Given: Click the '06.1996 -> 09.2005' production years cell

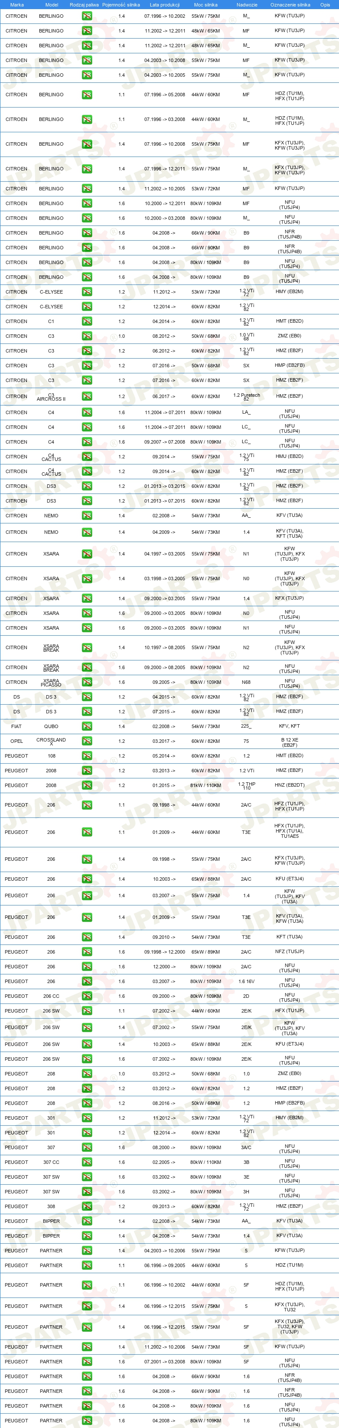Looking at the screenshot, I should point(165,1265).
